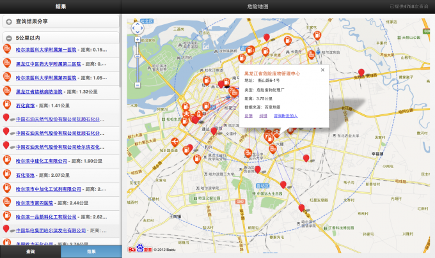Click the popup title 黑龙江省危险废物管理中心
The image size is (435, 258).
272,73
